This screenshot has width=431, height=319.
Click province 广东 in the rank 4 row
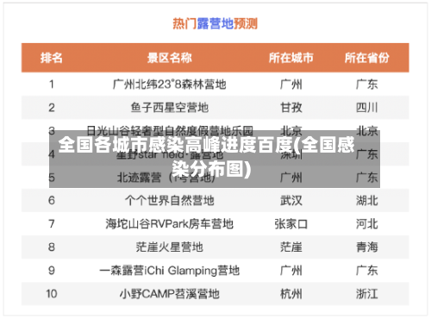point(367,154)
